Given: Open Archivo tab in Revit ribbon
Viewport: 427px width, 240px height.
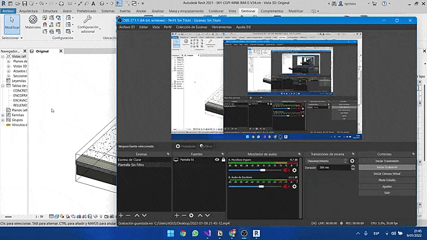Looking at the screenshot, I should tap(8, 11).
